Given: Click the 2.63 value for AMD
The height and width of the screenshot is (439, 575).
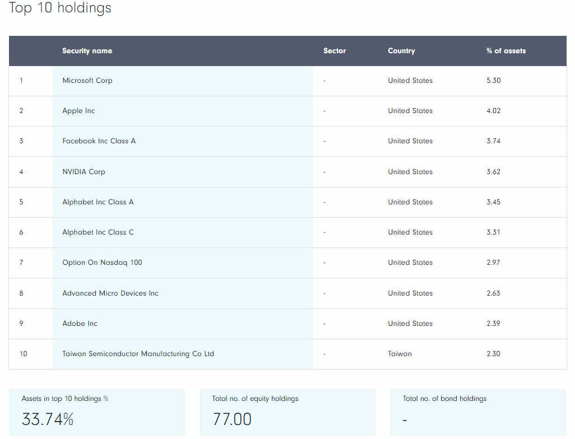Looking at the screenshot, I should point(493,293).
